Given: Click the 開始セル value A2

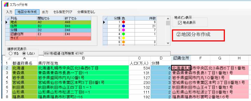Looking at the screenshot, I should click(50, 22).
